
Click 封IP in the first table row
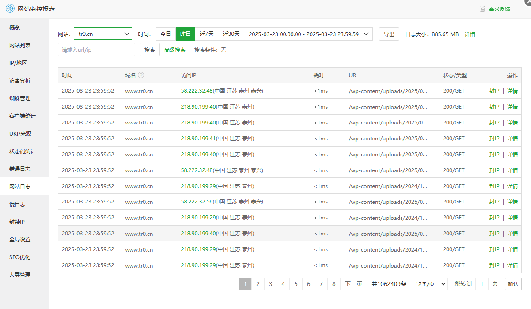(494, 91)
